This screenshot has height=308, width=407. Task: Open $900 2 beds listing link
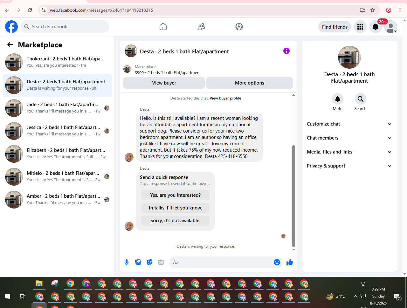coord(168,72)
